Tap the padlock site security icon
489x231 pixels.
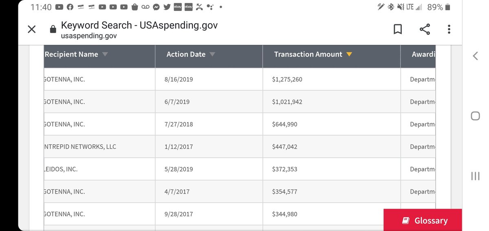pyautogui.click(x=53, y=29)
